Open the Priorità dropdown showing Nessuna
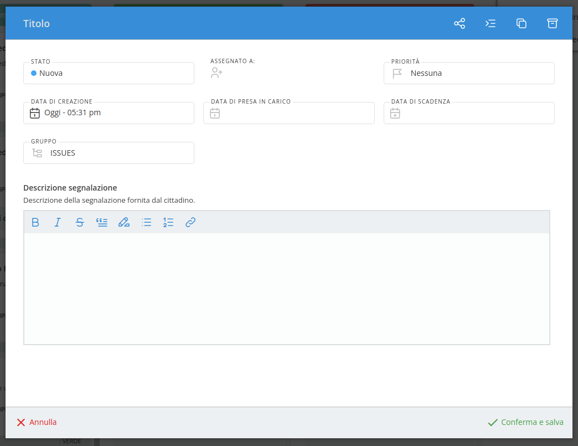The image size is (578, 446). coord(469,73)
